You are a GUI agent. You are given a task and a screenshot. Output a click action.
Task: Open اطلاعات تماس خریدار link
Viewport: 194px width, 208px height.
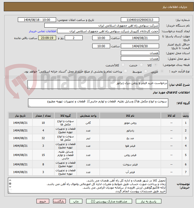43,31
